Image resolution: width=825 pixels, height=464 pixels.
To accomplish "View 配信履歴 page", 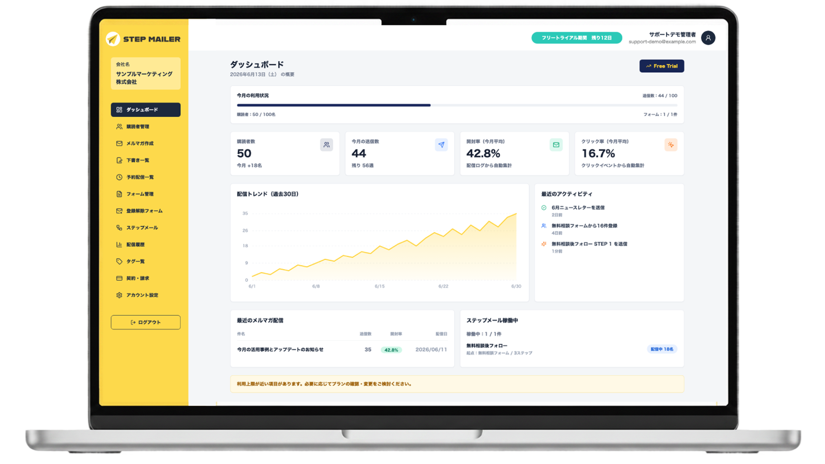I will pos(146,244).
